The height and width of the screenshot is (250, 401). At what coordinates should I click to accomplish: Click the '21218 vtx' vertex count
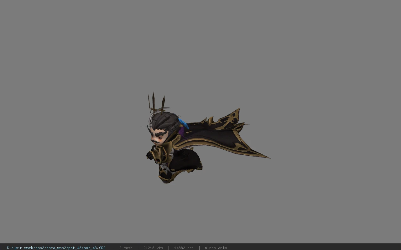[153, 248]
